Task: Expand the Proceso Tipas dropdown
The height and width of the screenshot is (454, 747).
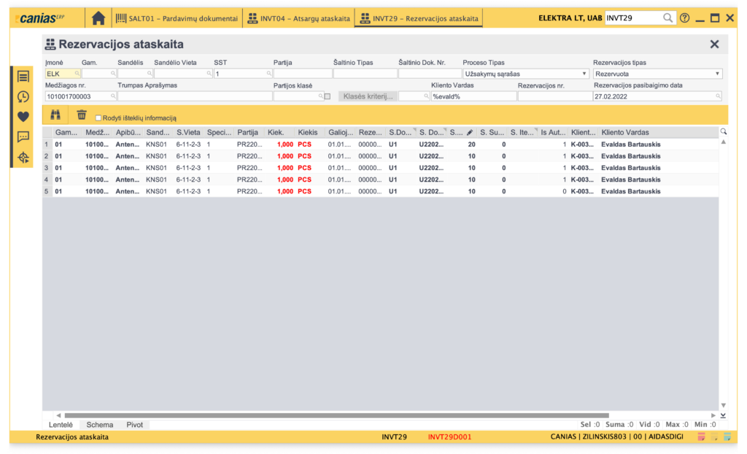Action: pyautogui.click(x=584, y=74)
